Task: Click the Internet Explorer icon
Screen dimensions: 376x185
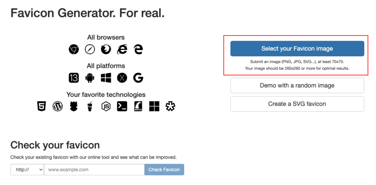Action: pyautogui.click(x=122, y=49)
